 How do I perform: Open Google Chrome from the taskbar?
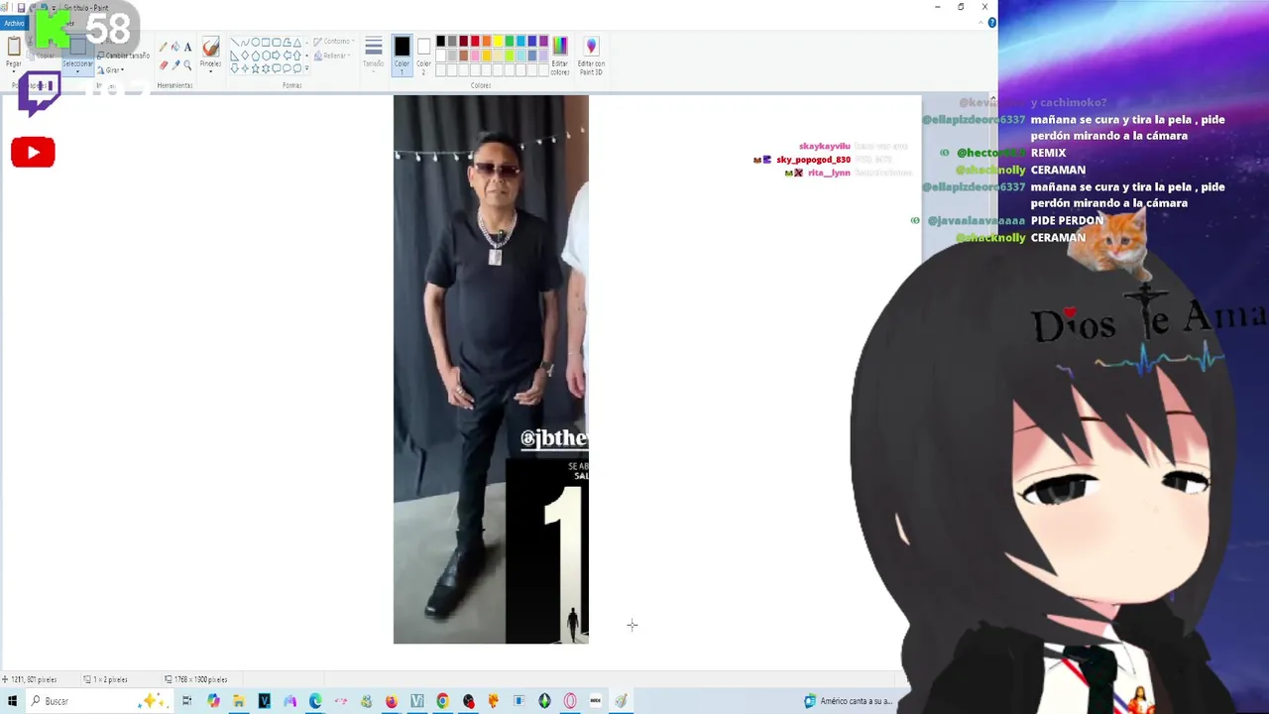point(442,701)
